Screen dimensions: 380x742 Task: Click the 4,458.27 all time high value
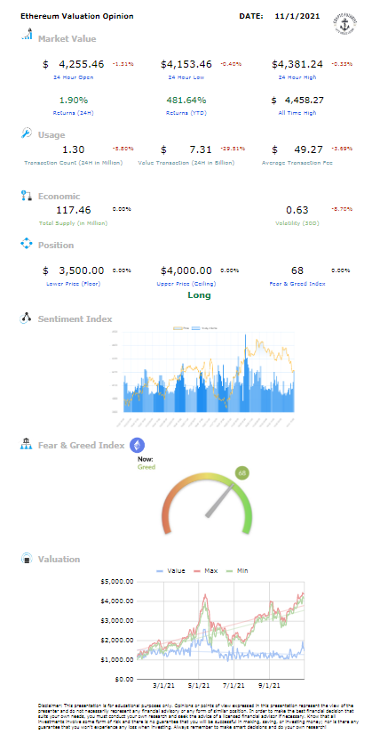[304, 101]
